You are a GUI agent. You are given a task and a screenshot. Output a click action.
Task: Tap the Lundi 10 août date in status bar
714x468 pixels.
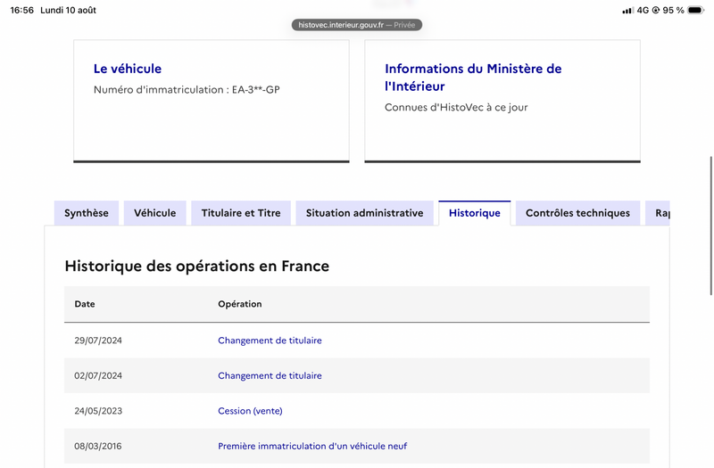[69, 10]
